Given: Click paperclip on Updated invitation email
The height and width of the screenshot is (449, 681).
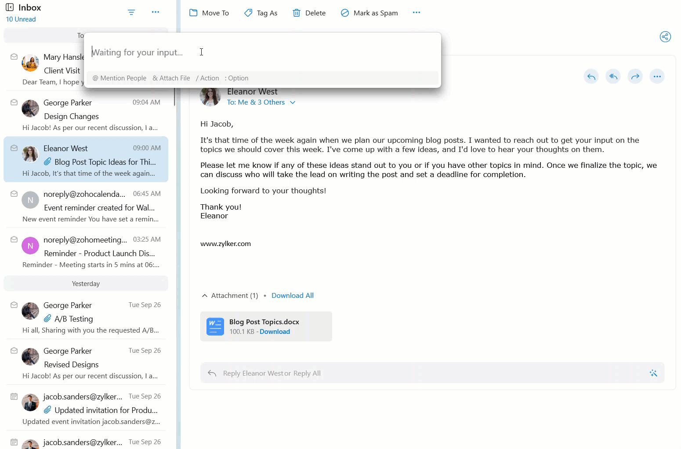Looking at the screenshot, I should pyautogui.click(x=48, y=410).
